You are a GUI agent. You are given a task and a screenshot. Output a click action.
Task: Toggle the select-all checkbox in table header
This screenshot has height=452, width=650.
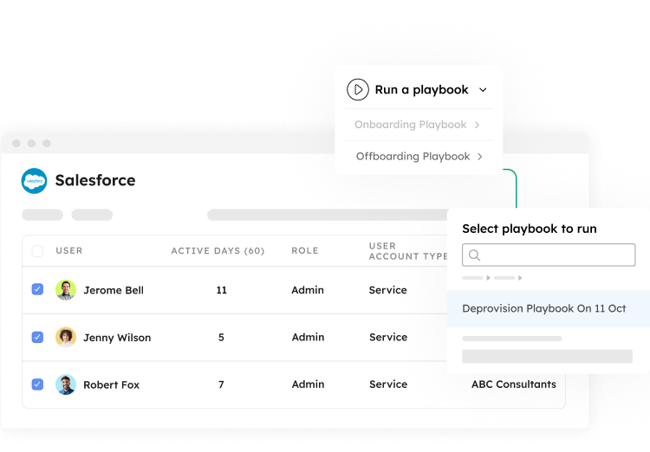click(37, 250)
